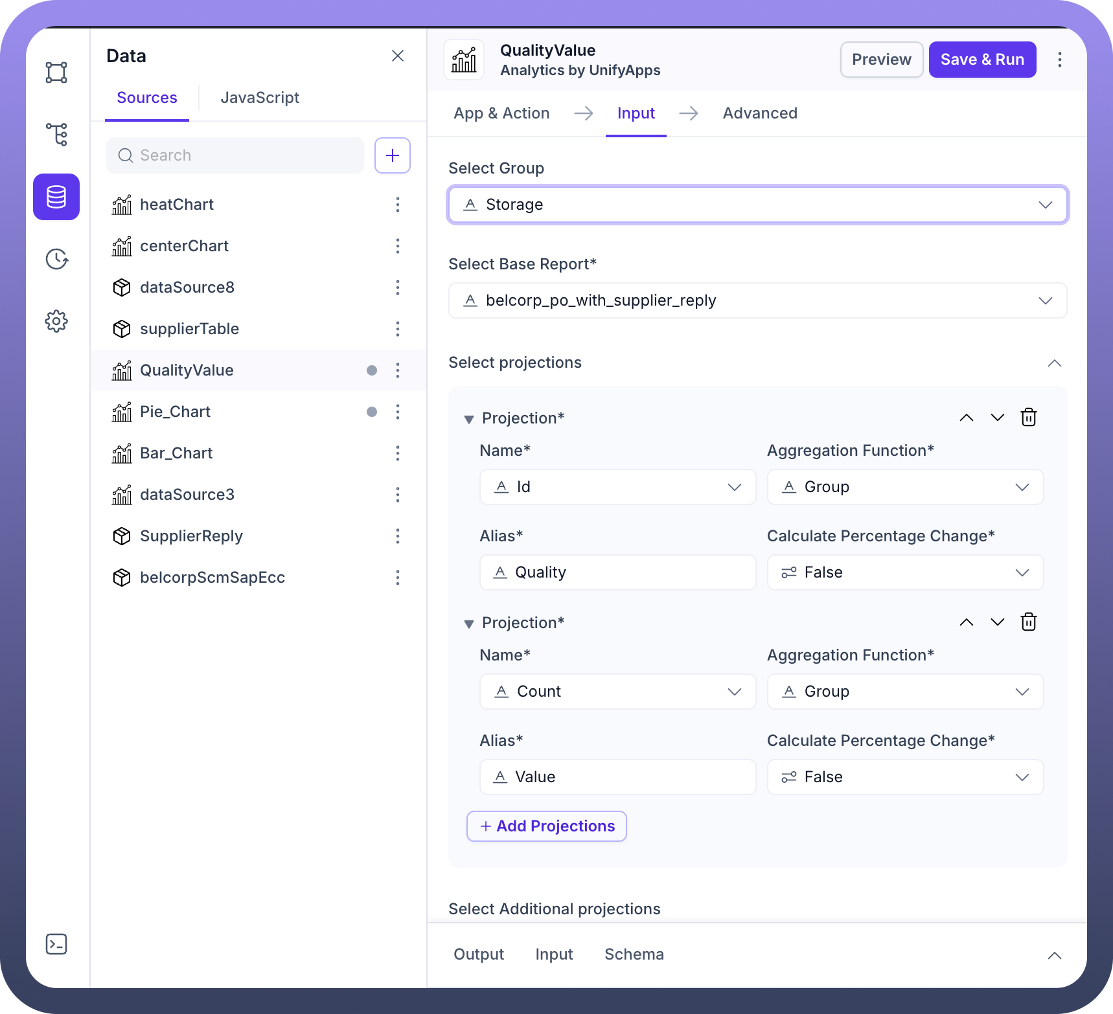Select the centerChart data source
Viewport: 1113px width, 1014px height.
tap(258, 246)
